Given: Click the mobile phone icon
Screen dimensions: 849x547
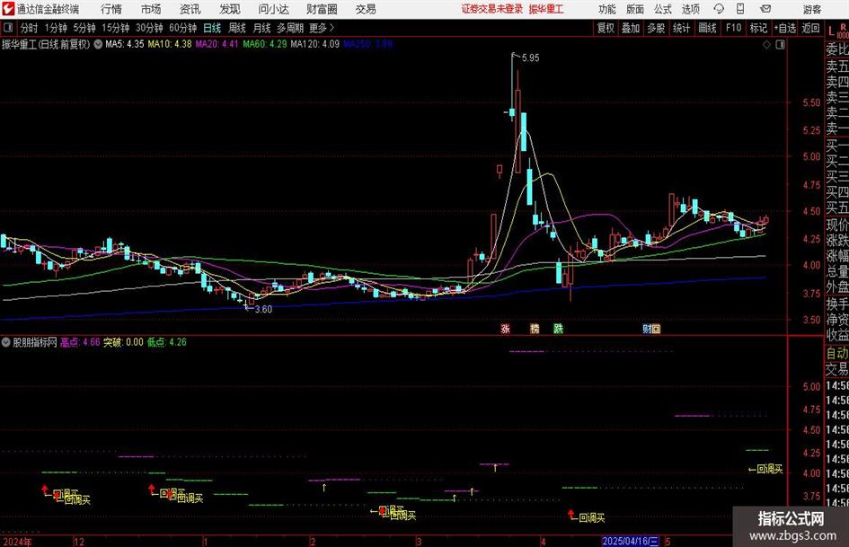Looking at the screenshot, I should pyautogui.click(x=740, y=9).
